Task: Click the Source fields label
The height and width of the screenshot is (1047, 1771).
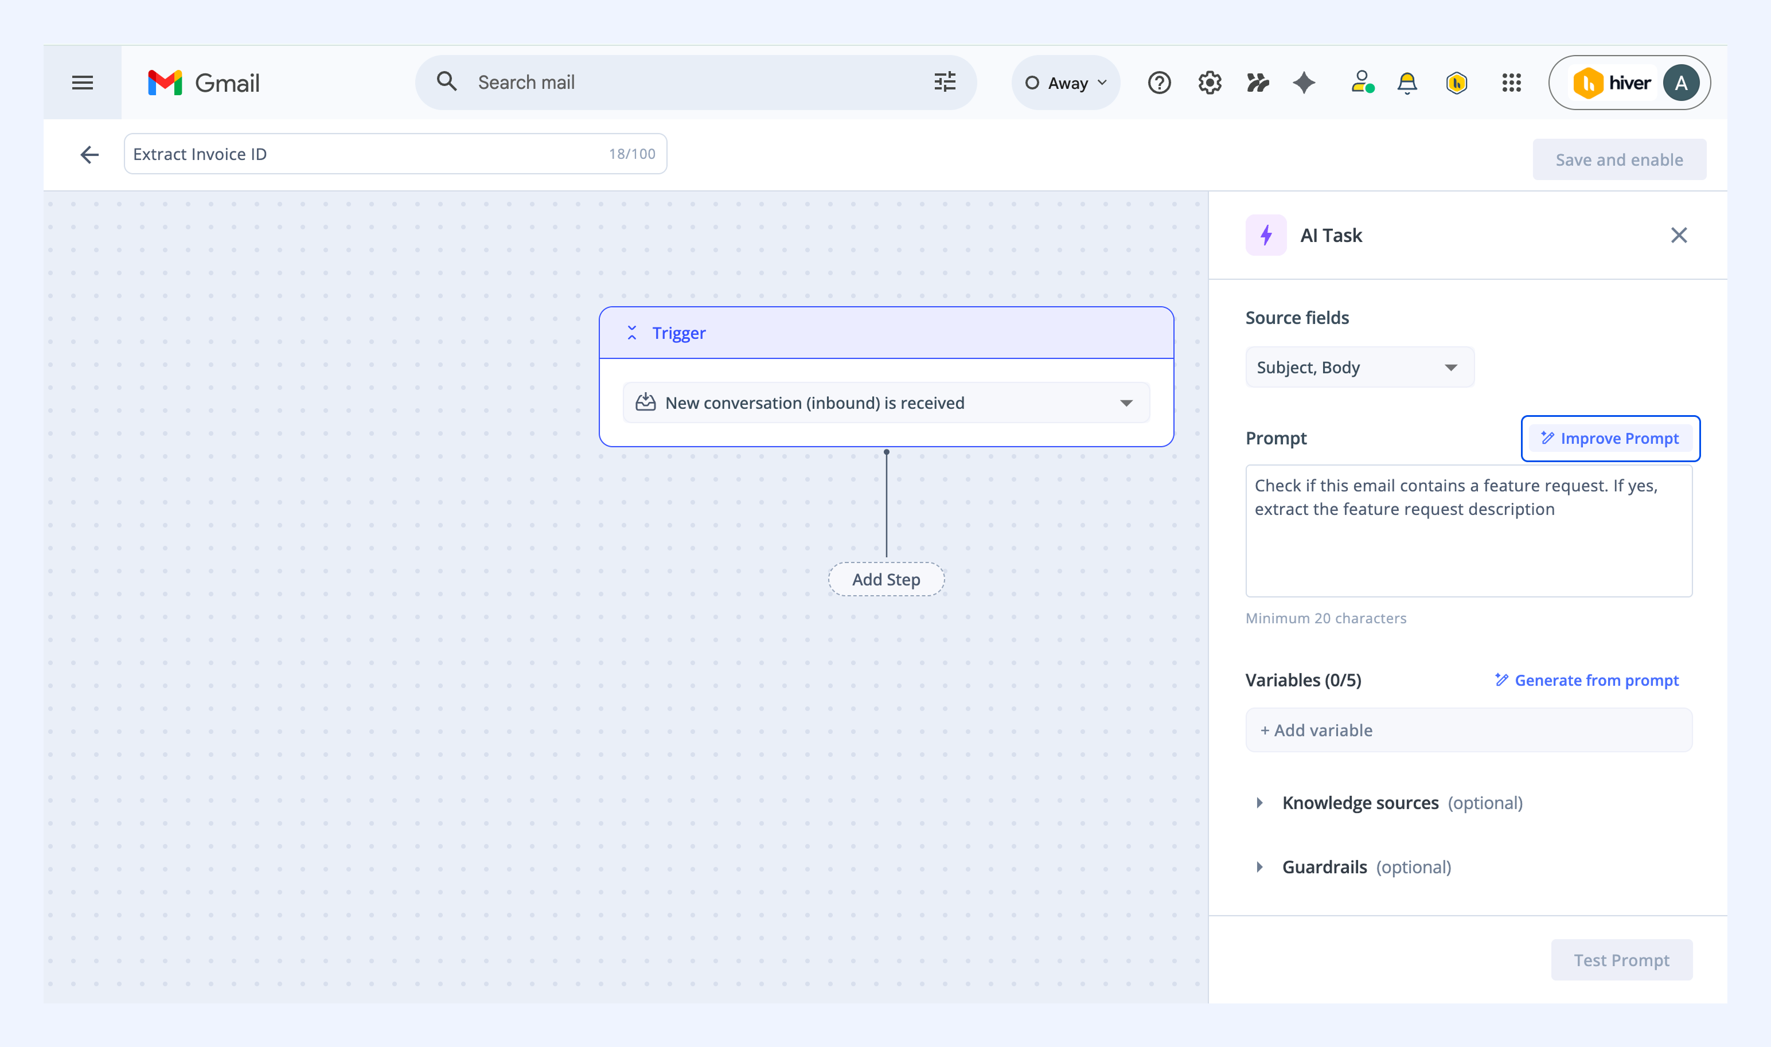Action: [1297, 318]
